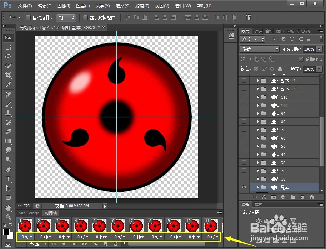Screen dimensions: 326x249
Task: Add a layer mask
Action: click(x=274, y=197)
